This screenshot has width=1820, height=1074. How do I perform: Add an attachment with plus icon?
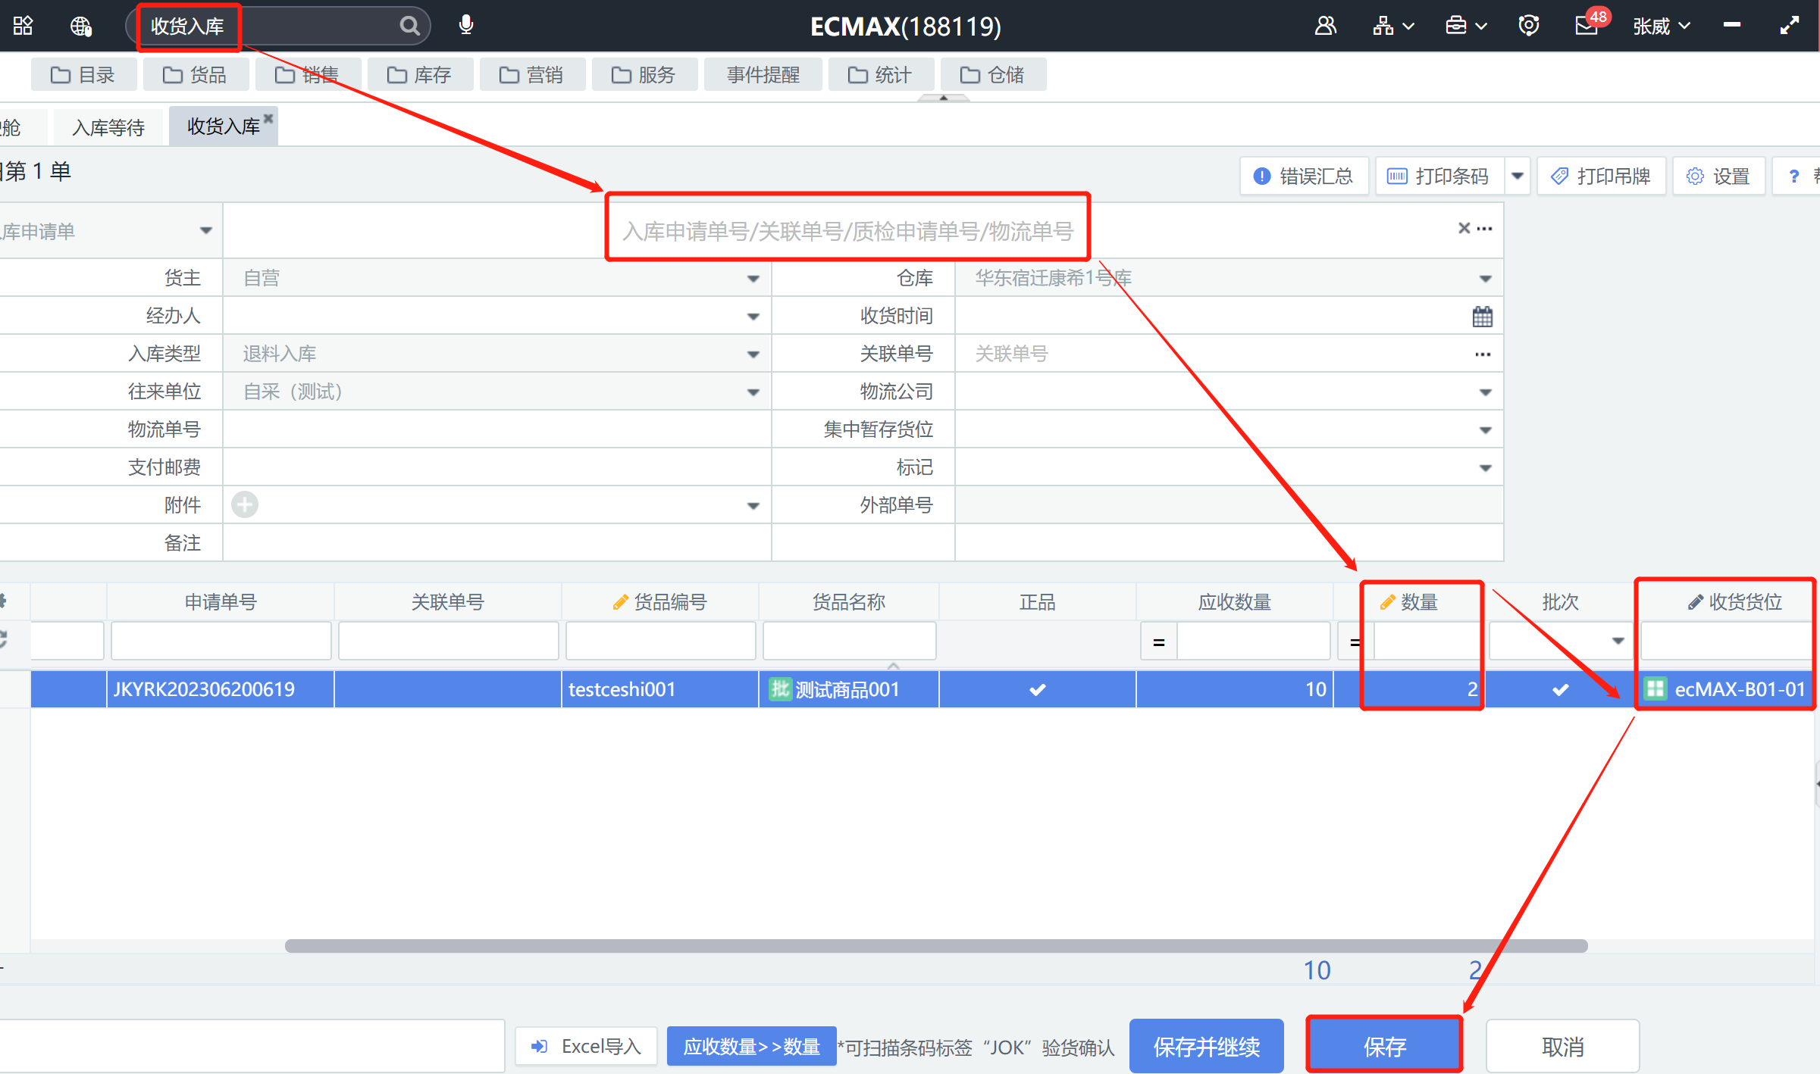pos(244,504)
